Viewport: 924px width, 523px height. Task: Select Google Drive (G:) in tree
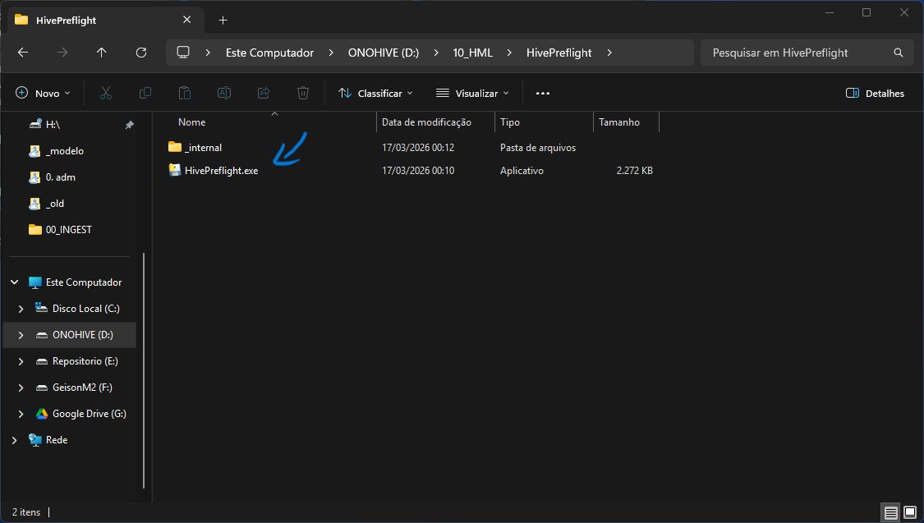[x=89, y=414]
